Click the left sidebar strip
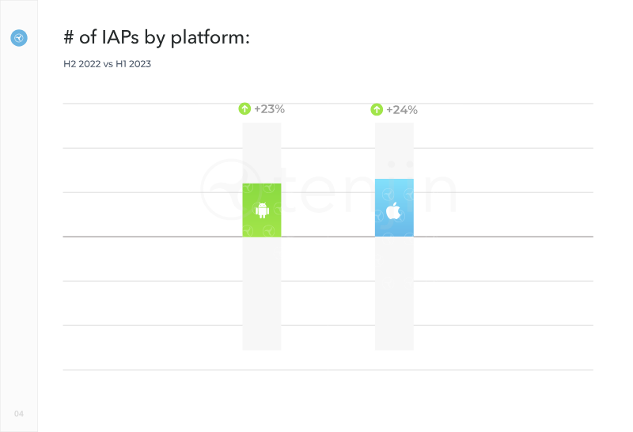Image resolution: width=633 pixels, height=432 pixels. (x=19, y=216)
